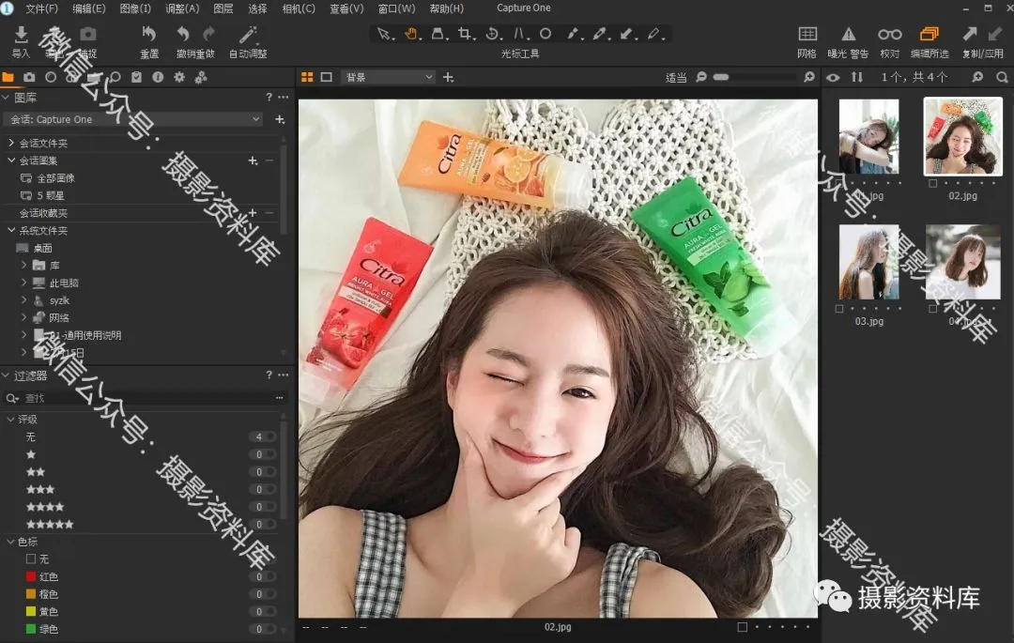1014x643 pixels.
Task: Open the 背景 layer dropdown
Action: tap(388, 77)
